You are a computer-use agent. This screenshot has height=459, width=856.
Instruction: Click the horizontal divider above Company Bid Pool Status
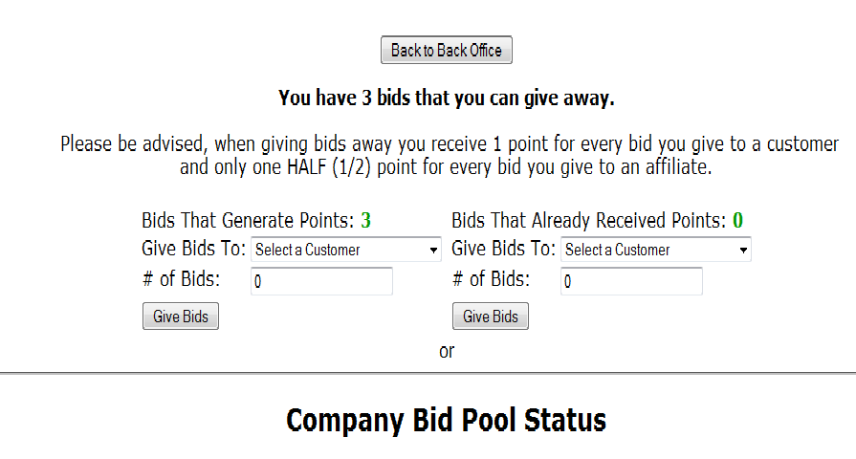coord(428,372)
